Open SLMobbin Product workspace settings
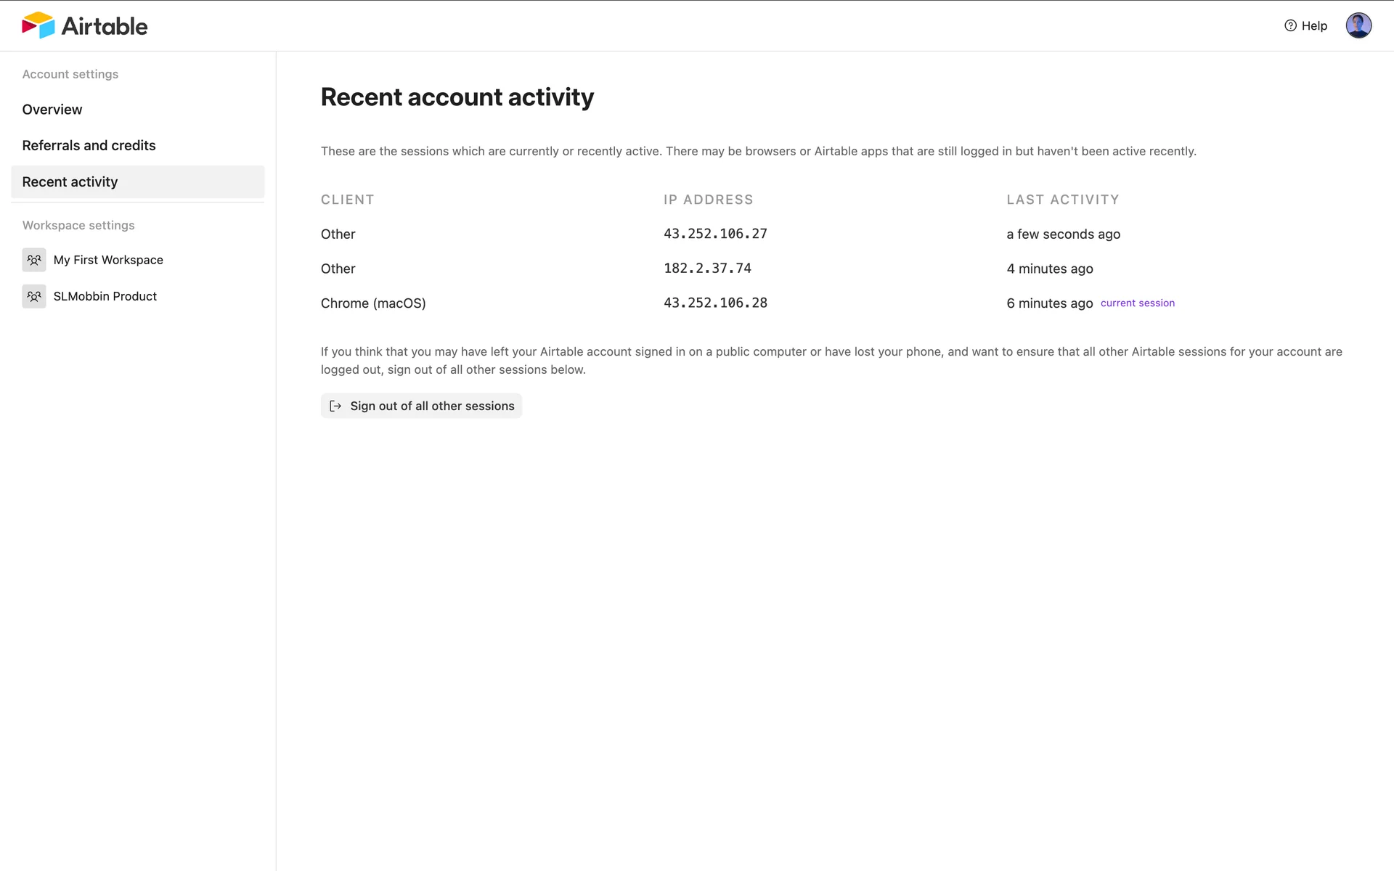Screen dimensions: 1394x871 pyautogui.click(x=105, y=296)
